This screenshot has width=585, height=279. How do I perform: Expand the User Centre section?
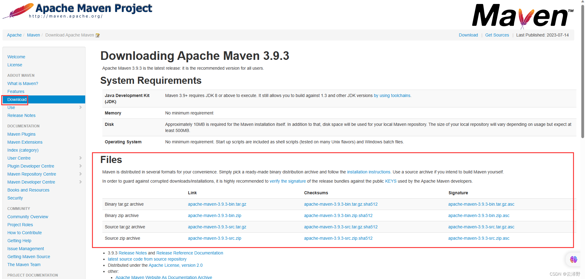tap(80, 158)
